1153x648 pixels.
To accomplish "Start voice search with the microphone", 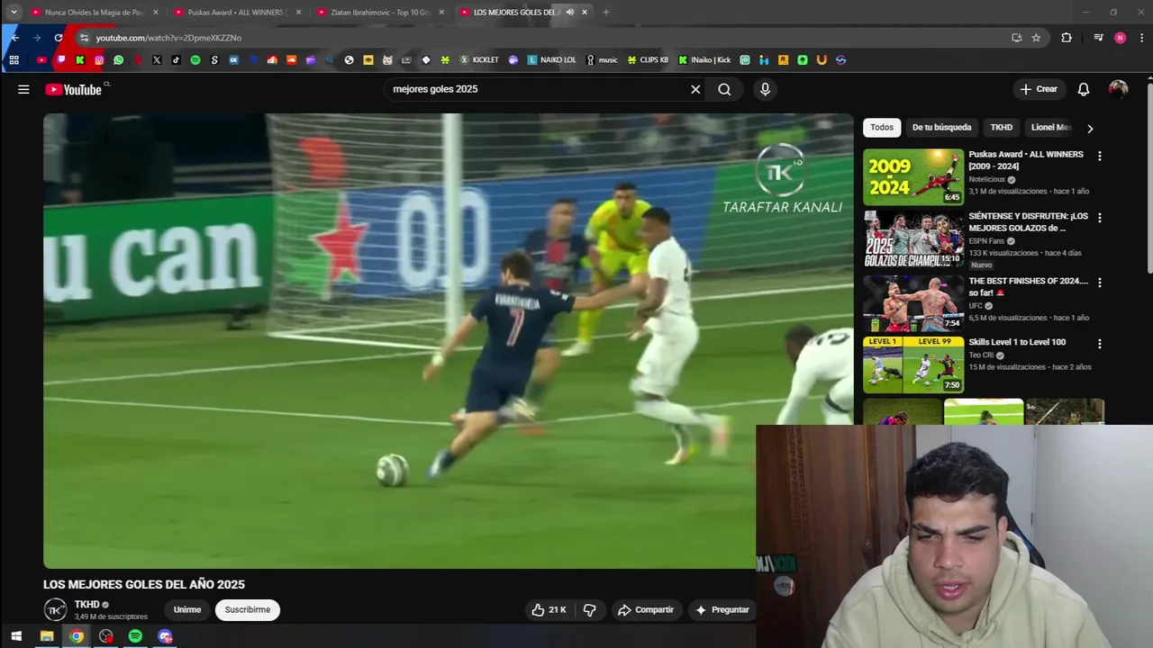I will point(765,89).
